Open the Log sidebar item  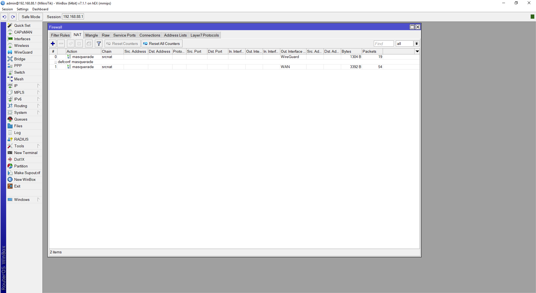coord(24,133)
